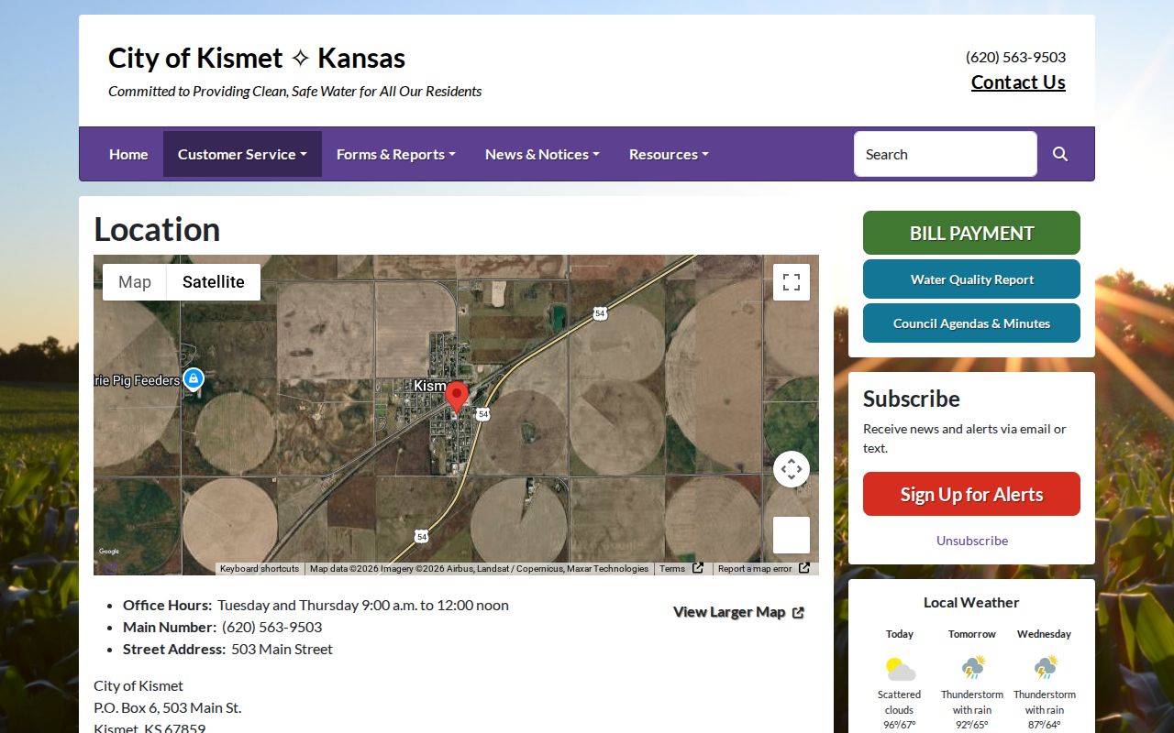Image resolution: width=1174 pixels, height=733 pixels.
Task: Focus the Search input field
Action: pos(946,154)
